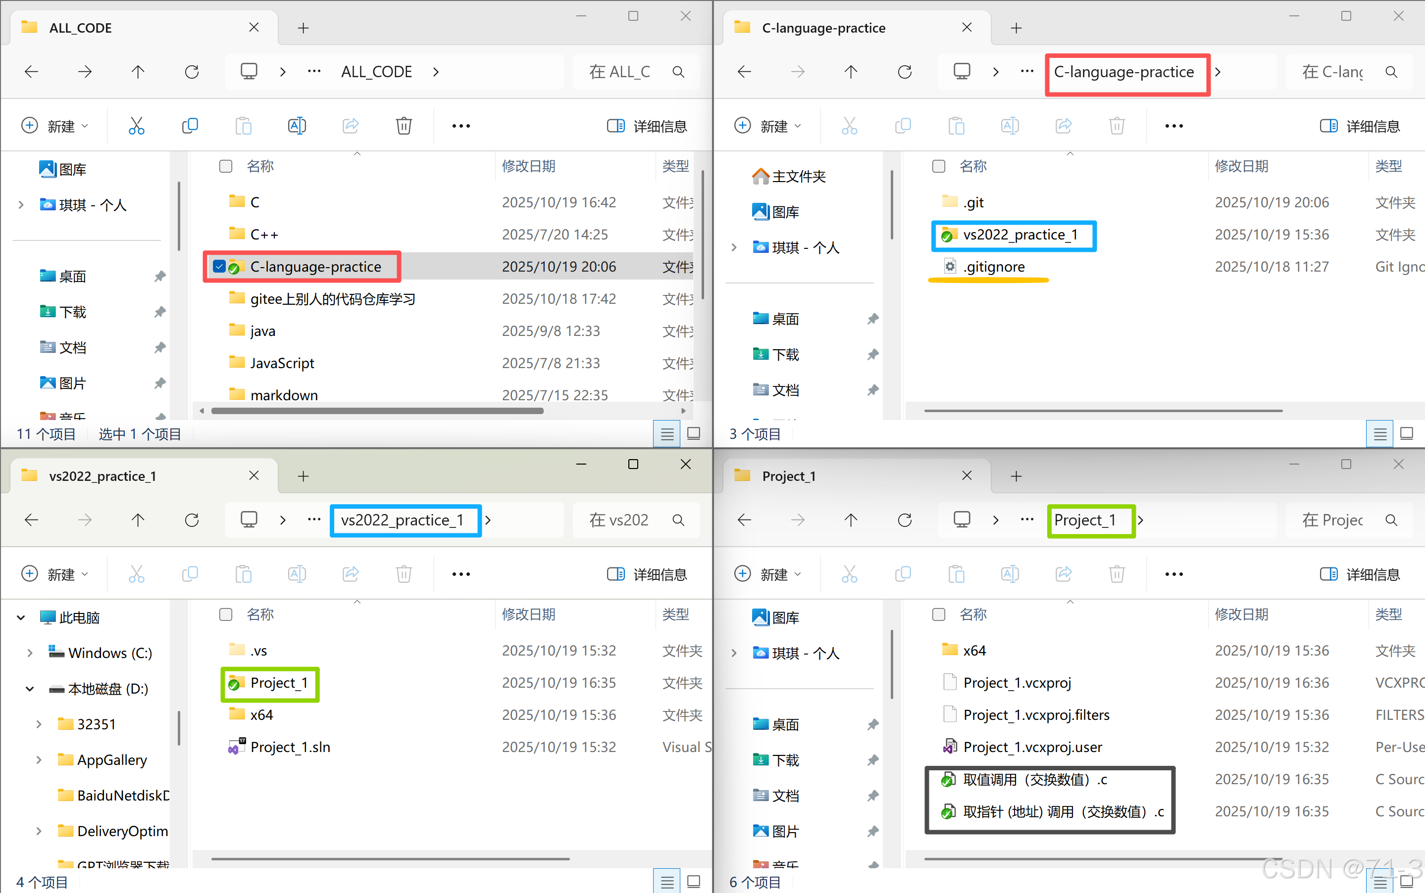Image resolution: width=1425 pixels, height=893 pixels.
Task: Uncheck the C-language-practice folder checkbox
Action: click(219, 267)
